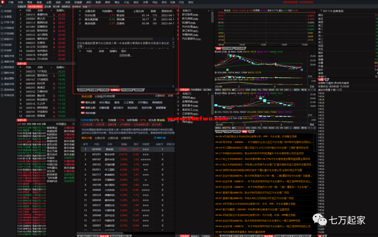
Task: Toggle the DMI indicator on the daily chart
Action: click(247, 90)
